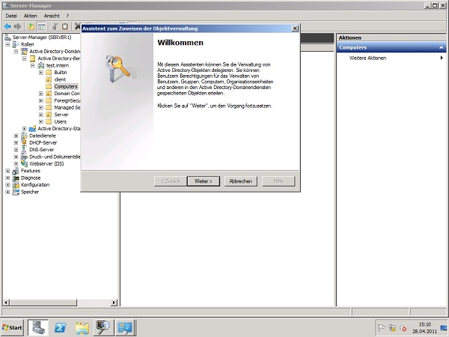Click the grayed Zurück button
The height and width of the screenshot is (337, 449).
point(171,181)
